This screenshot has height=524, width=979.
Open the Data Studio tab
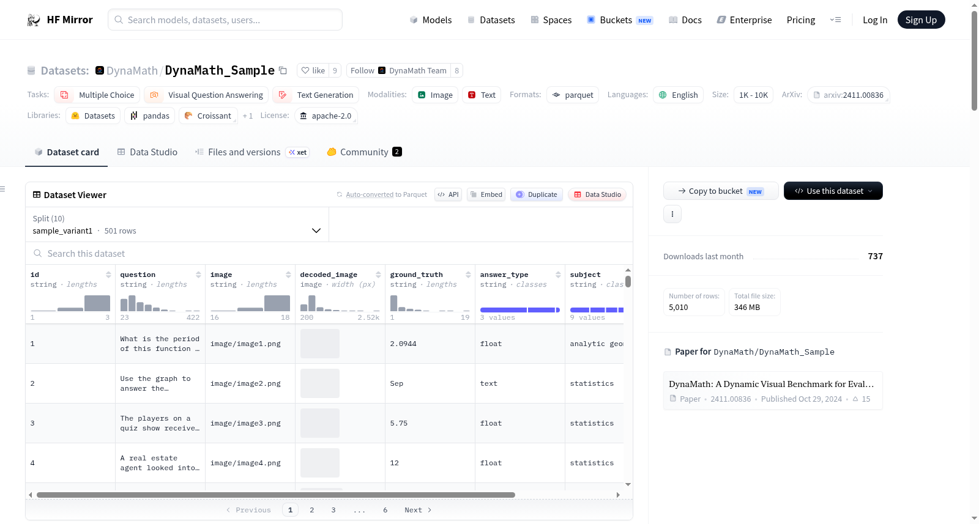pyautogui.click(x=147, y=152)
